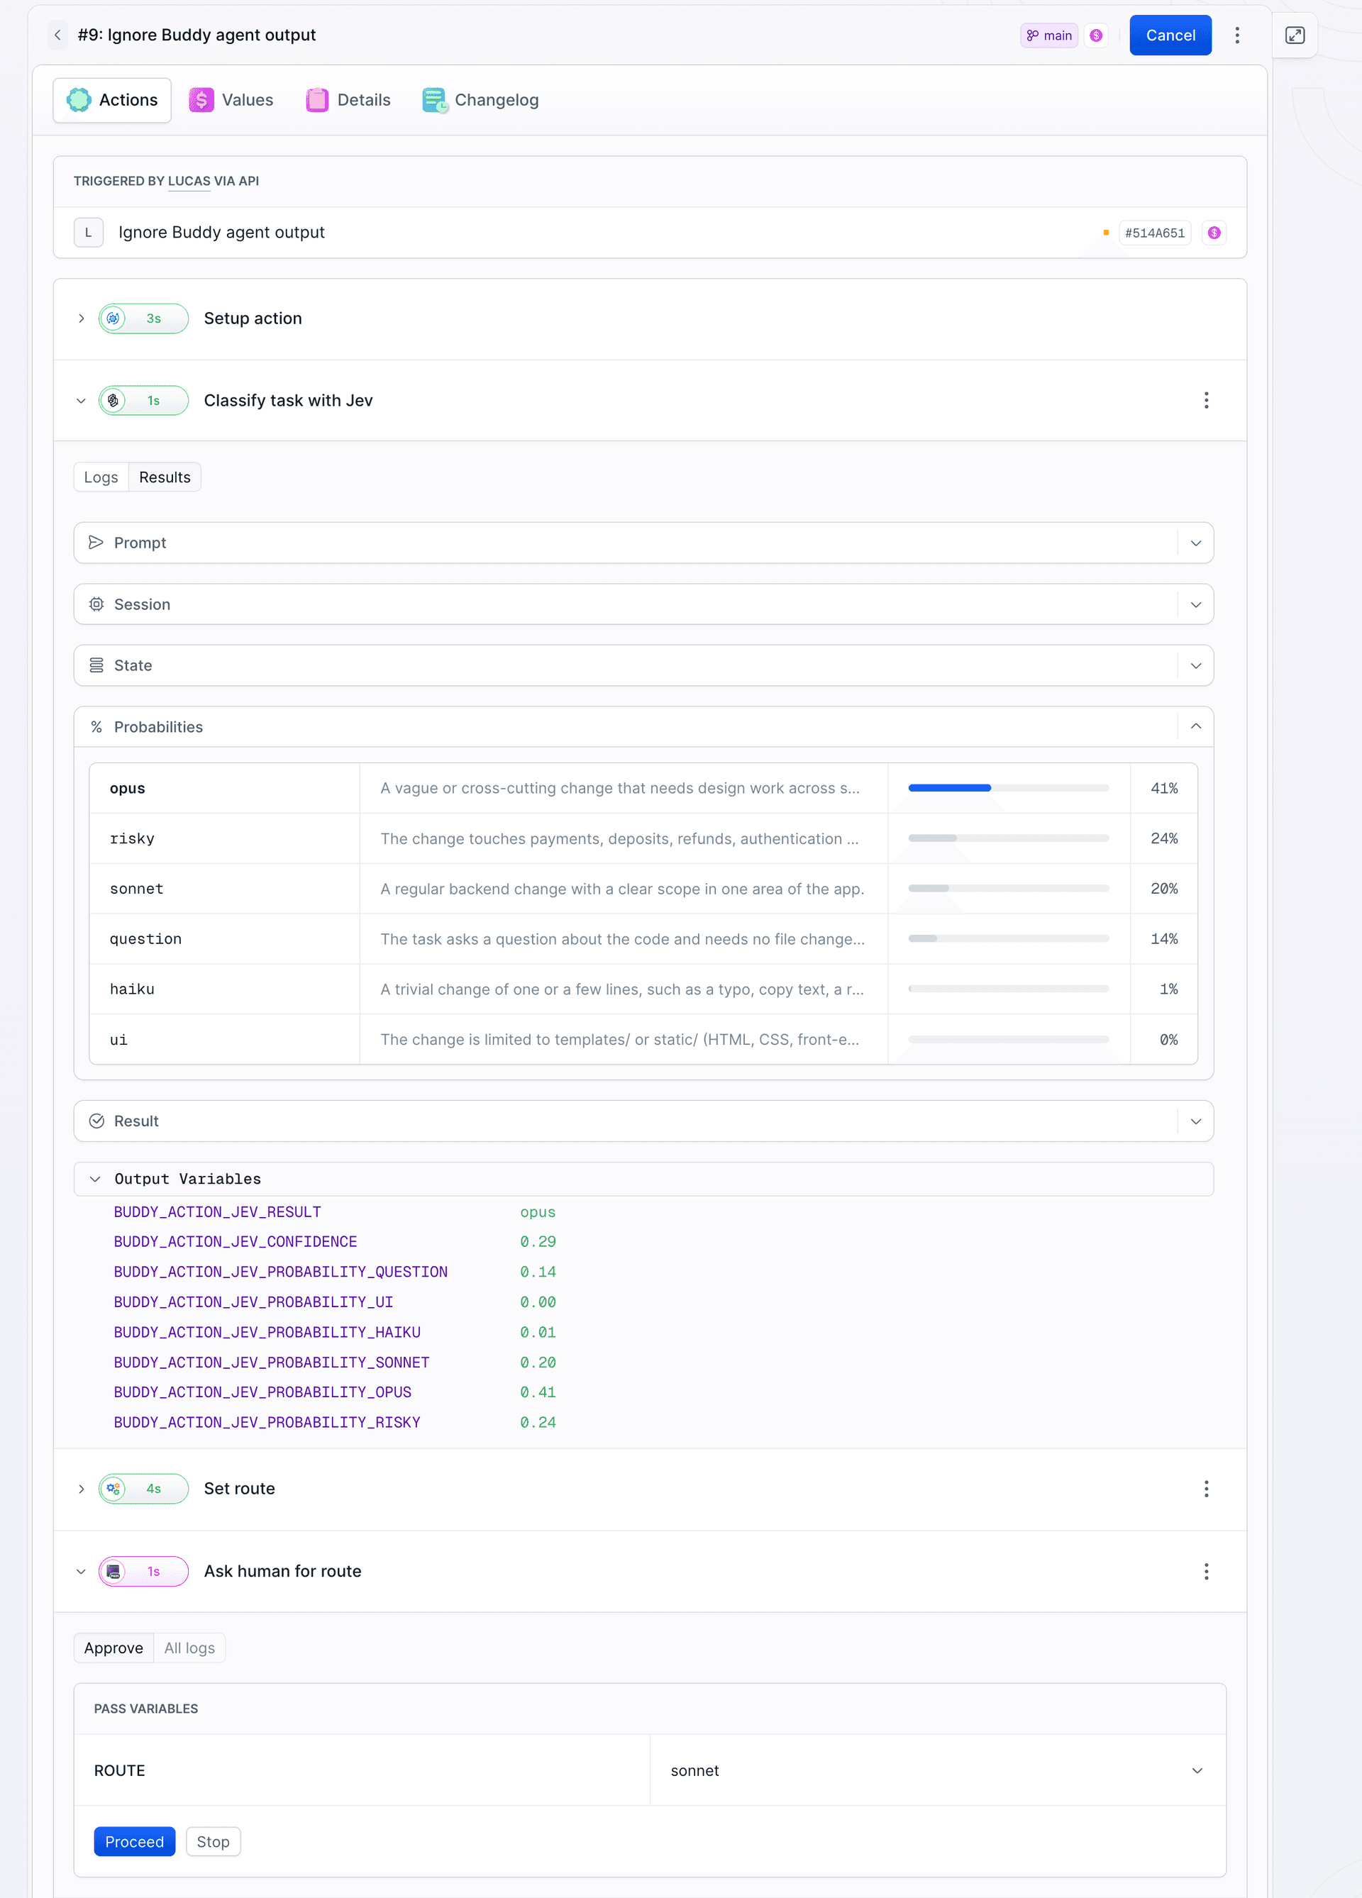Click the sonnet row in probabilities

click(x=643, y=889)
